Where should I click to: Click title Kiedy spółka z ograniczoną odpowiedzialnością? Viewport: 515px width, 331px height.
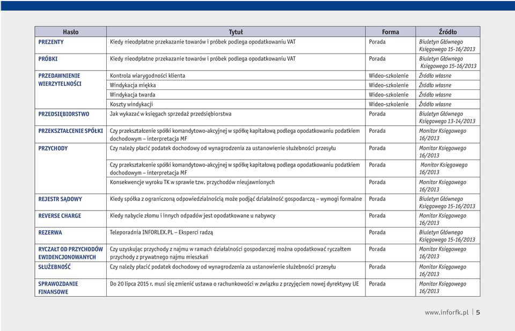pyautogui.click(x=236, y=199)
